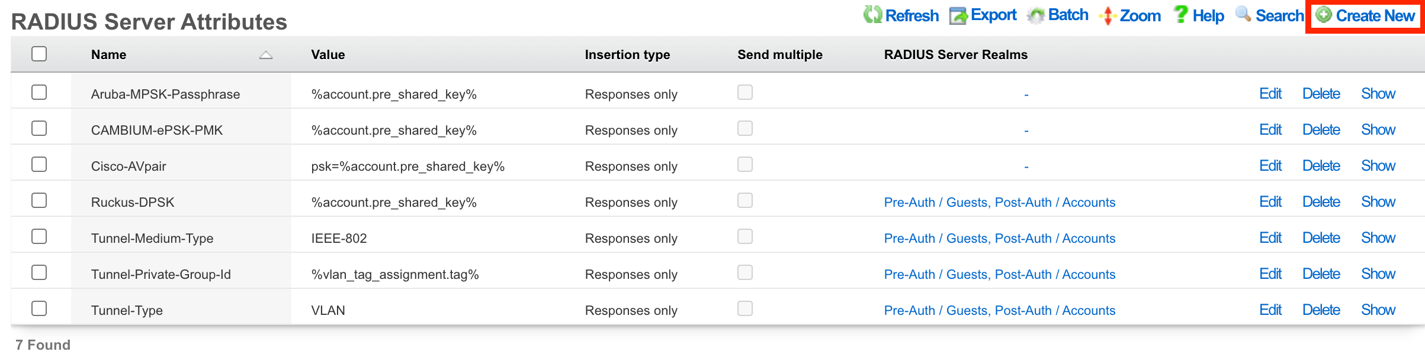Image resolution: width=1425 pixels, height=358 pixels.
Task: Select the Aruba-MPSK-Passphrase row checkbox
Action: (39, 92)
